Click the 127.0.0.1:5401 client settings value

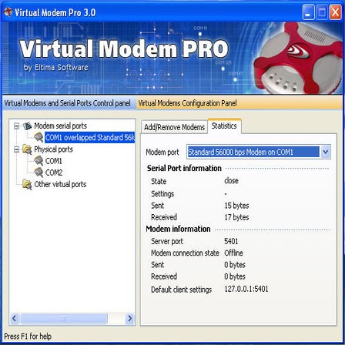pos(246,289)
